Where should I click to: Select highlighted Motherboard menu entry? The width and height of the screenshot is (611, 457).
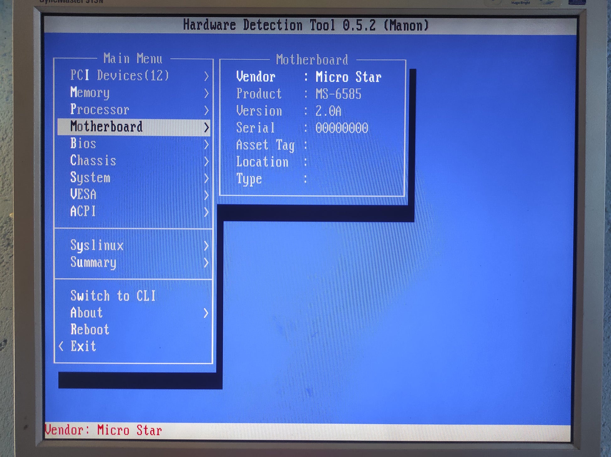pyautogui.click(x=106, y=127)
